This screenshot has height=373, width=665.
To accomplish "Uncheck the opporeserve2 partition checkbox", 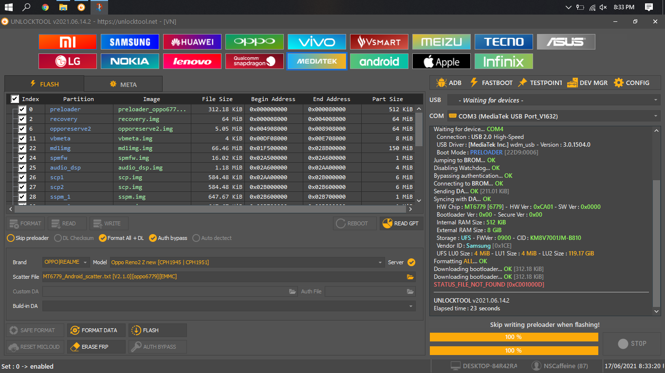I will 22,129.
